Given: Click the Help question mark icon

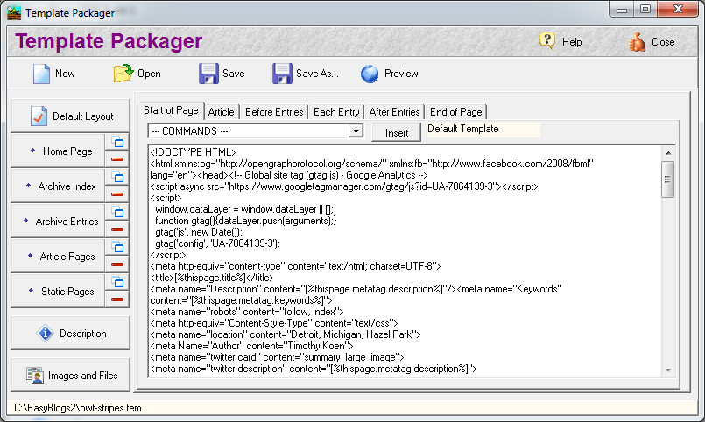Looking at the screenshot, I should (546, 41).
